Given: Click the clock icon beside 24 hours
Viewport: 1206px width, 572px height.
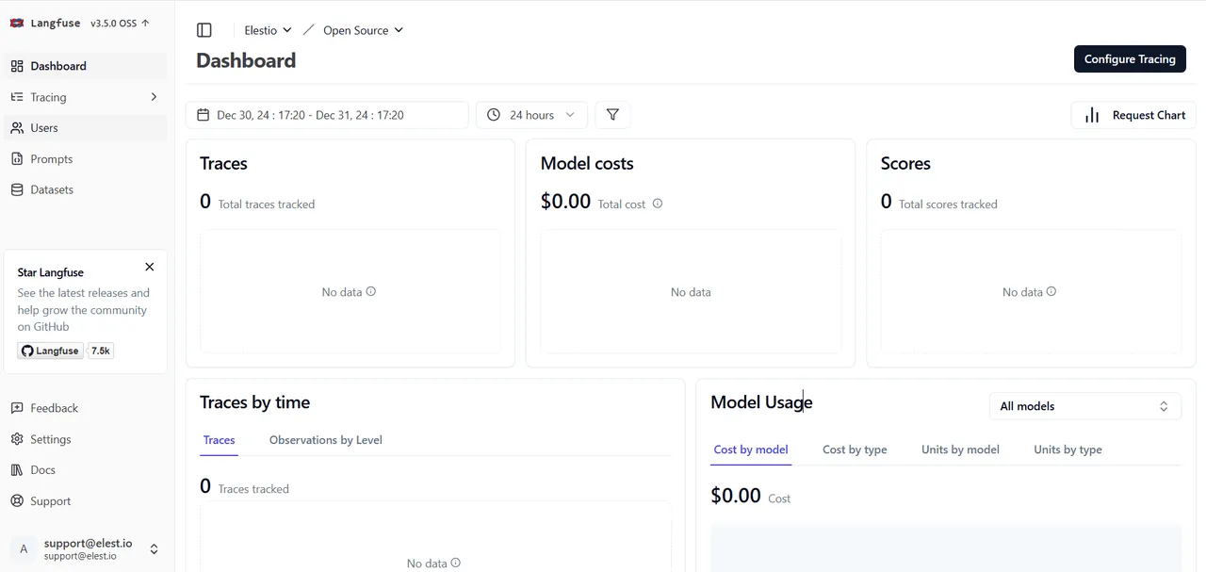Looking at the screenshot, I should point(494,115).
